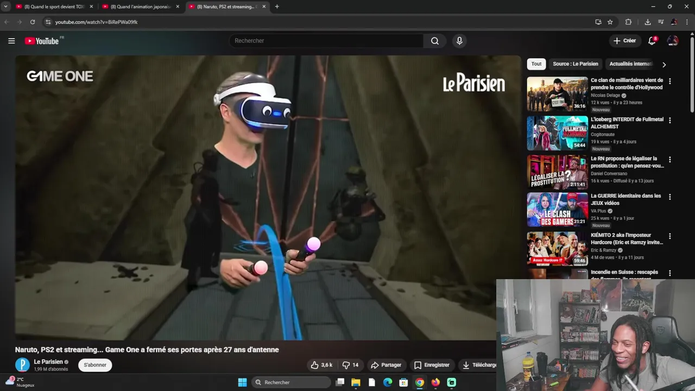Open tab search dropdown arrow
This screenshot has width=695, height=391.
tap(5, 7)
